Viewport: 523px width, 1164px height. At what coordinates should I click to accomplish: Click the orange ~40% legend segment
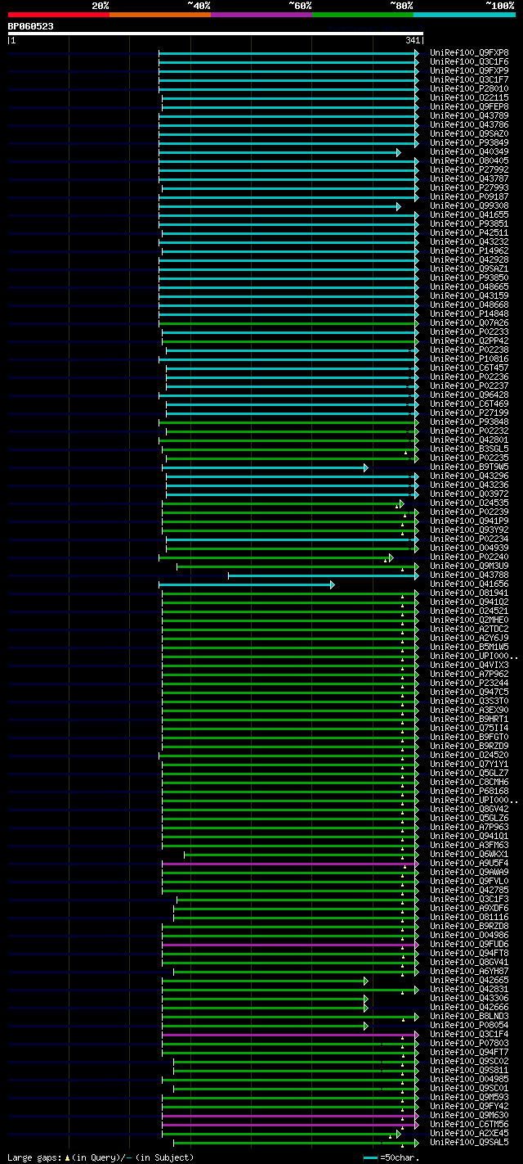pos(160,15)
